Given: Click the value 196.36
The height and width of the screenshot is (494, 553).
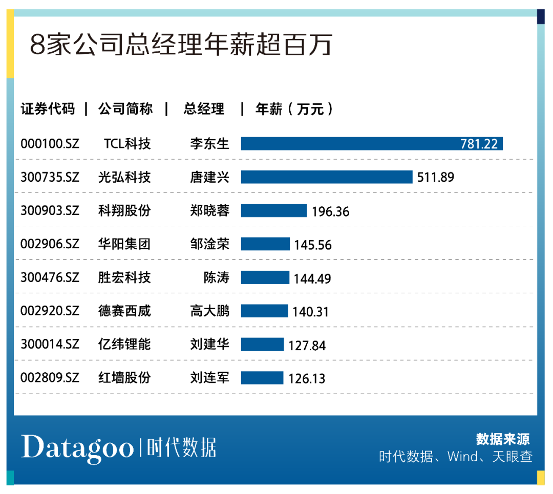Looking at the screenshot, I should 330,211.
